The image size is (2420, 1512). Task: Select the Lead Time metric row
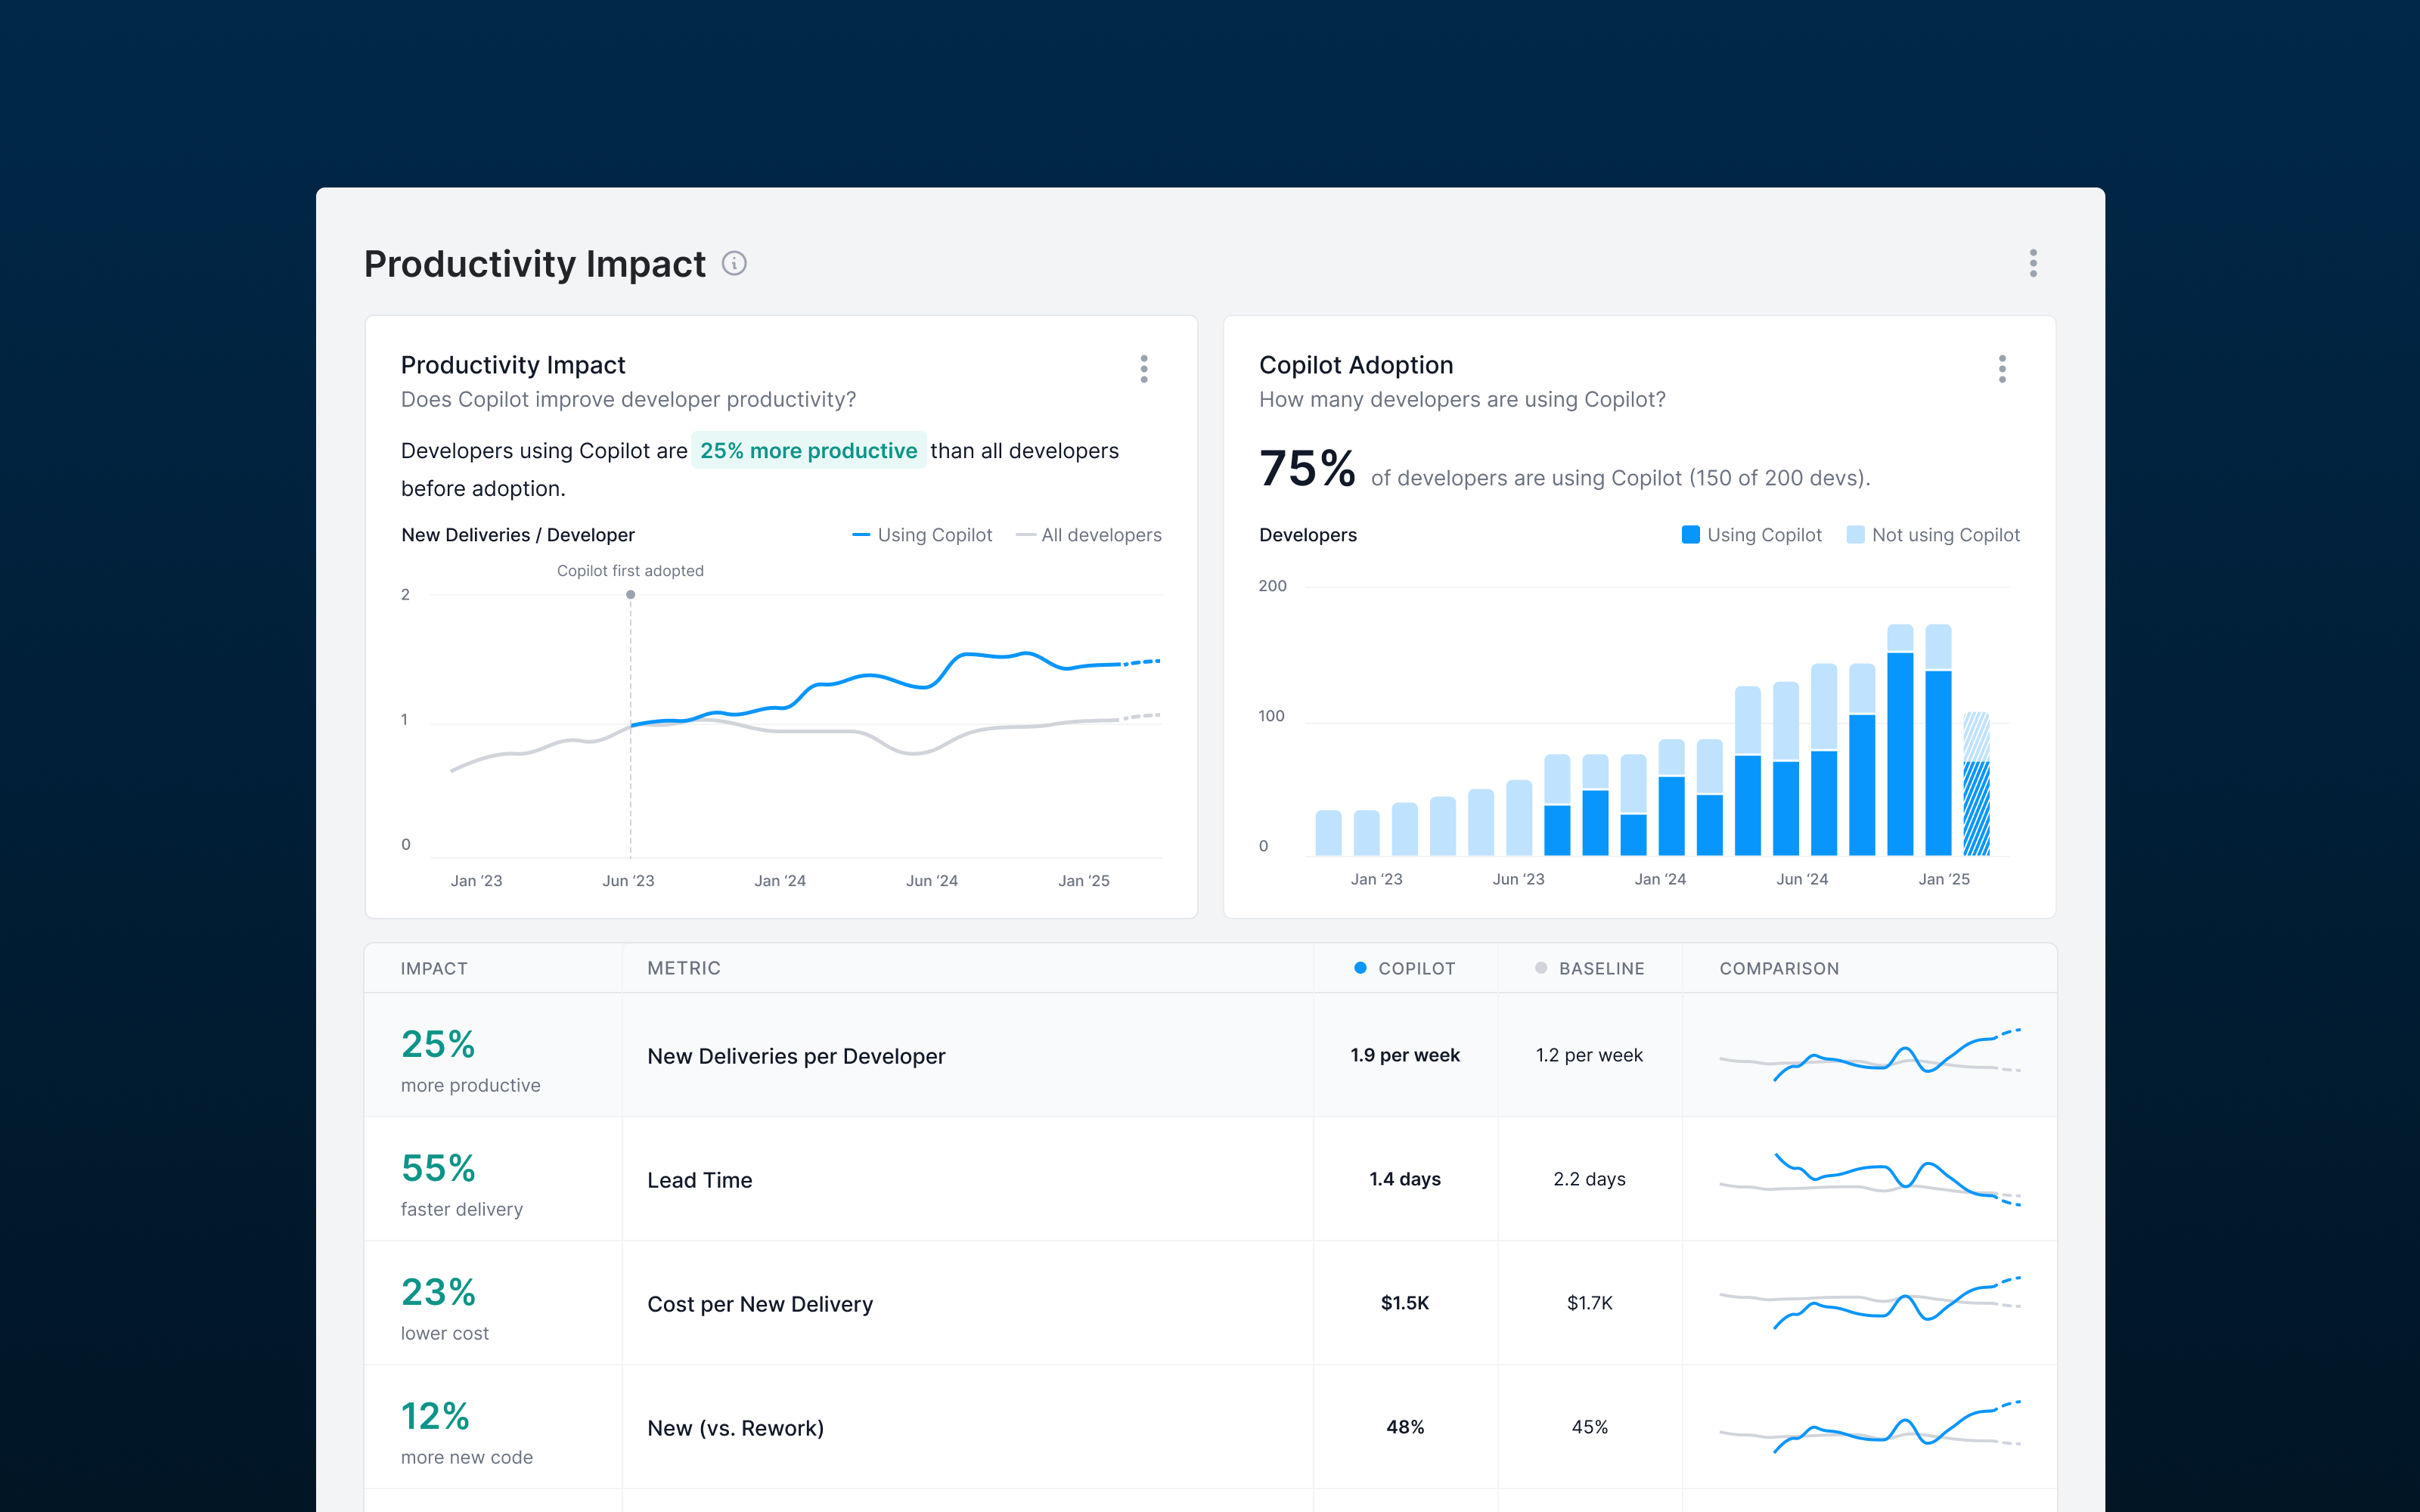[699, 1180]
